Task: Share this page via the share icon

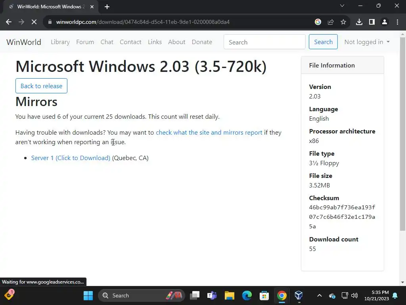Action: pos(331,22)
